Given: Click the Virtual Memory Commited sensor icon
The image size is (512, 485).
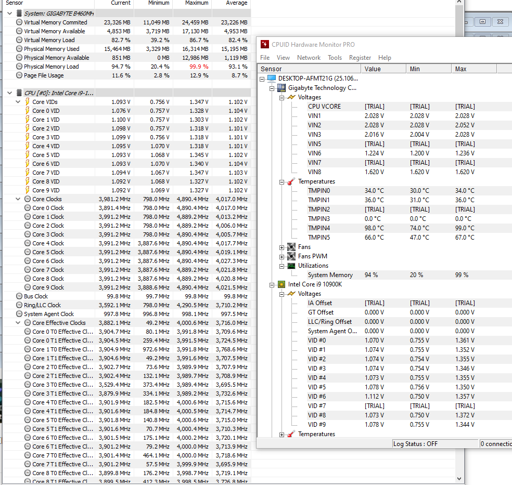Looking at the screenshot, I should (19, 22).
